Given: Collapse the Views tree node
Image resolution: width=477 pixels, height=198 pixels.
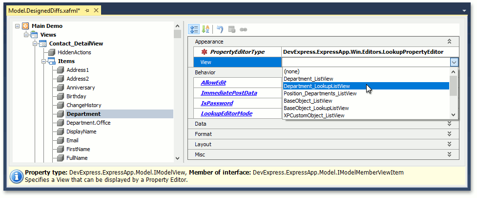Looking at the screenshot, I should pos(26,35).
